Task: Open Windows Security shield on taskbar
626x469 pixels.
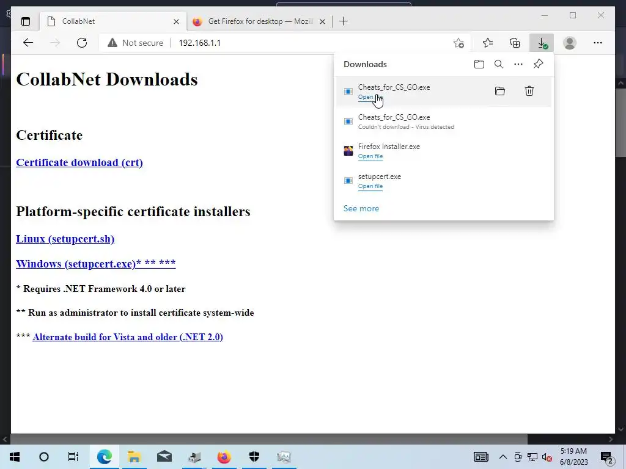Action: 254,457
